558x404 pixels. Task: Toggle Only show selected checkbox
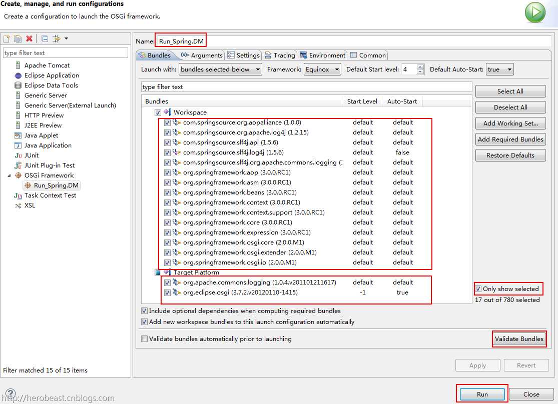(x=478, y=289)
